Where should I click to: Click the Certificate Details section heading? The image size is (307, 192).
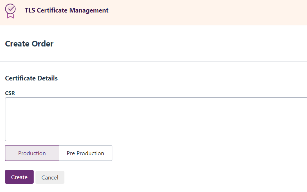click(31, 78)
